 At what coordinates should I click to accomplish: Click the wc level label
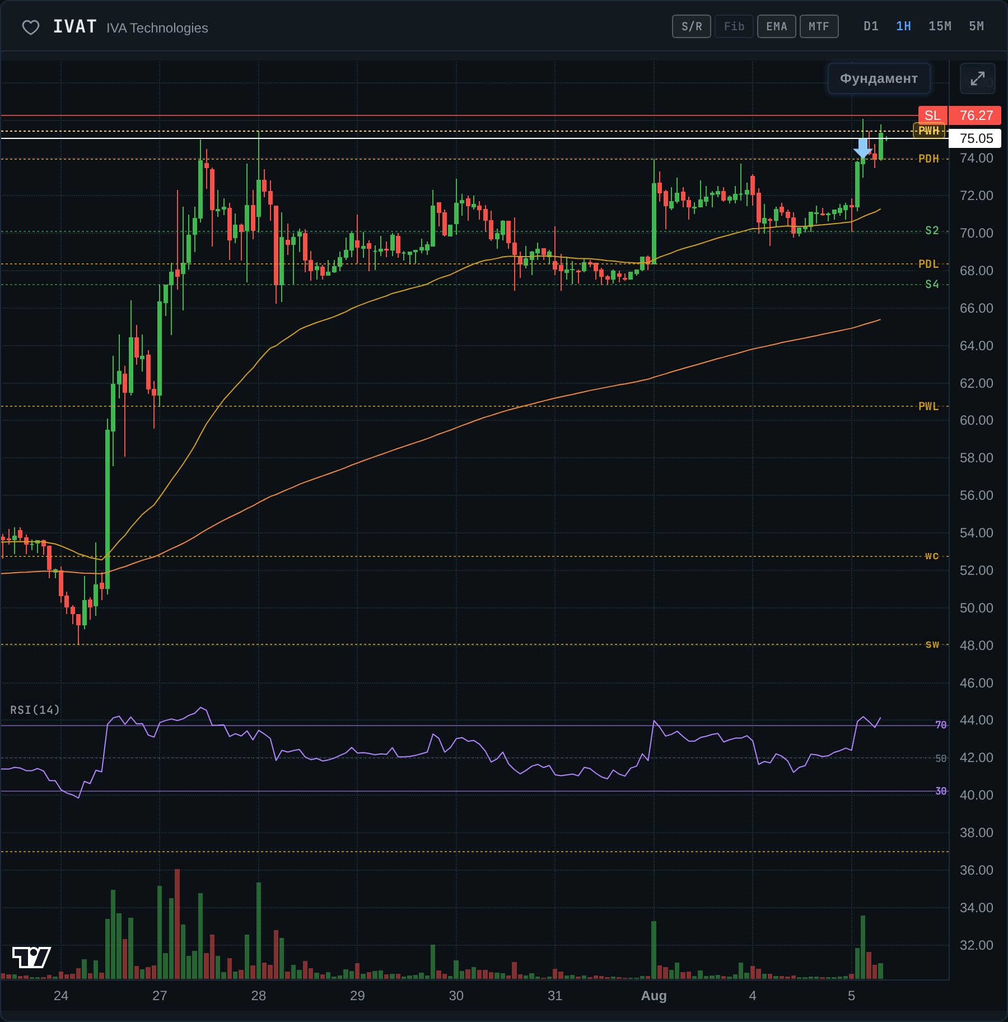(932, 556)
